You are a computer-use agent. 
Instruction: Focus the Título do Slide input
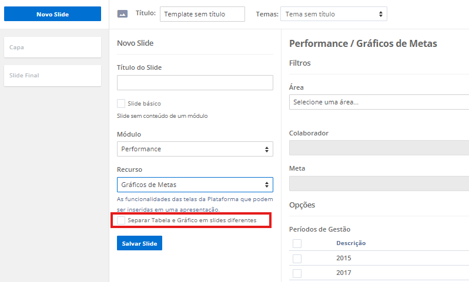[195, 83]
